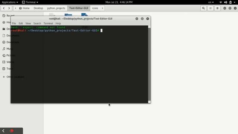Select Text-Editor-GUI path segment

click(x=78, y=8)
